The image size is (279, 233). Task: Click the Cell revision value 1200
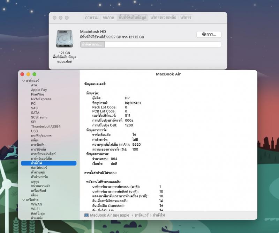point(129,125)
